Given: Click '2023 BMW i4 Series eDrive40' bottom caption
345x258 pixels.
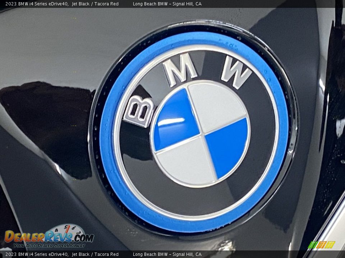Looking at the screenshot, I should (x=37, y=254).
